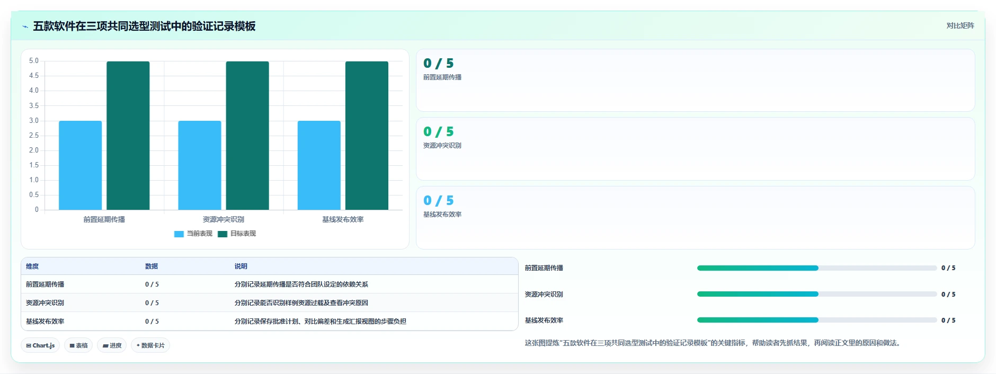
Task: Click the 基线发布效率 progress bar
Action: [x=817, y=320]
